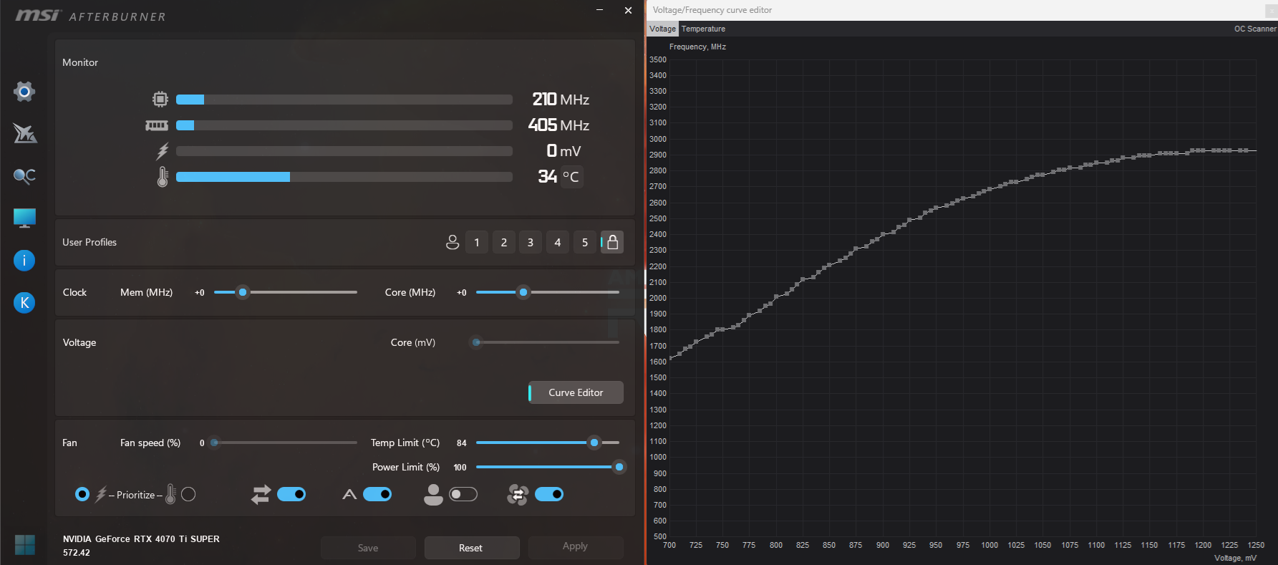The image size is (1278, 565).
Task: Click the Temp Limit slider handle
Action: (594, 443)
